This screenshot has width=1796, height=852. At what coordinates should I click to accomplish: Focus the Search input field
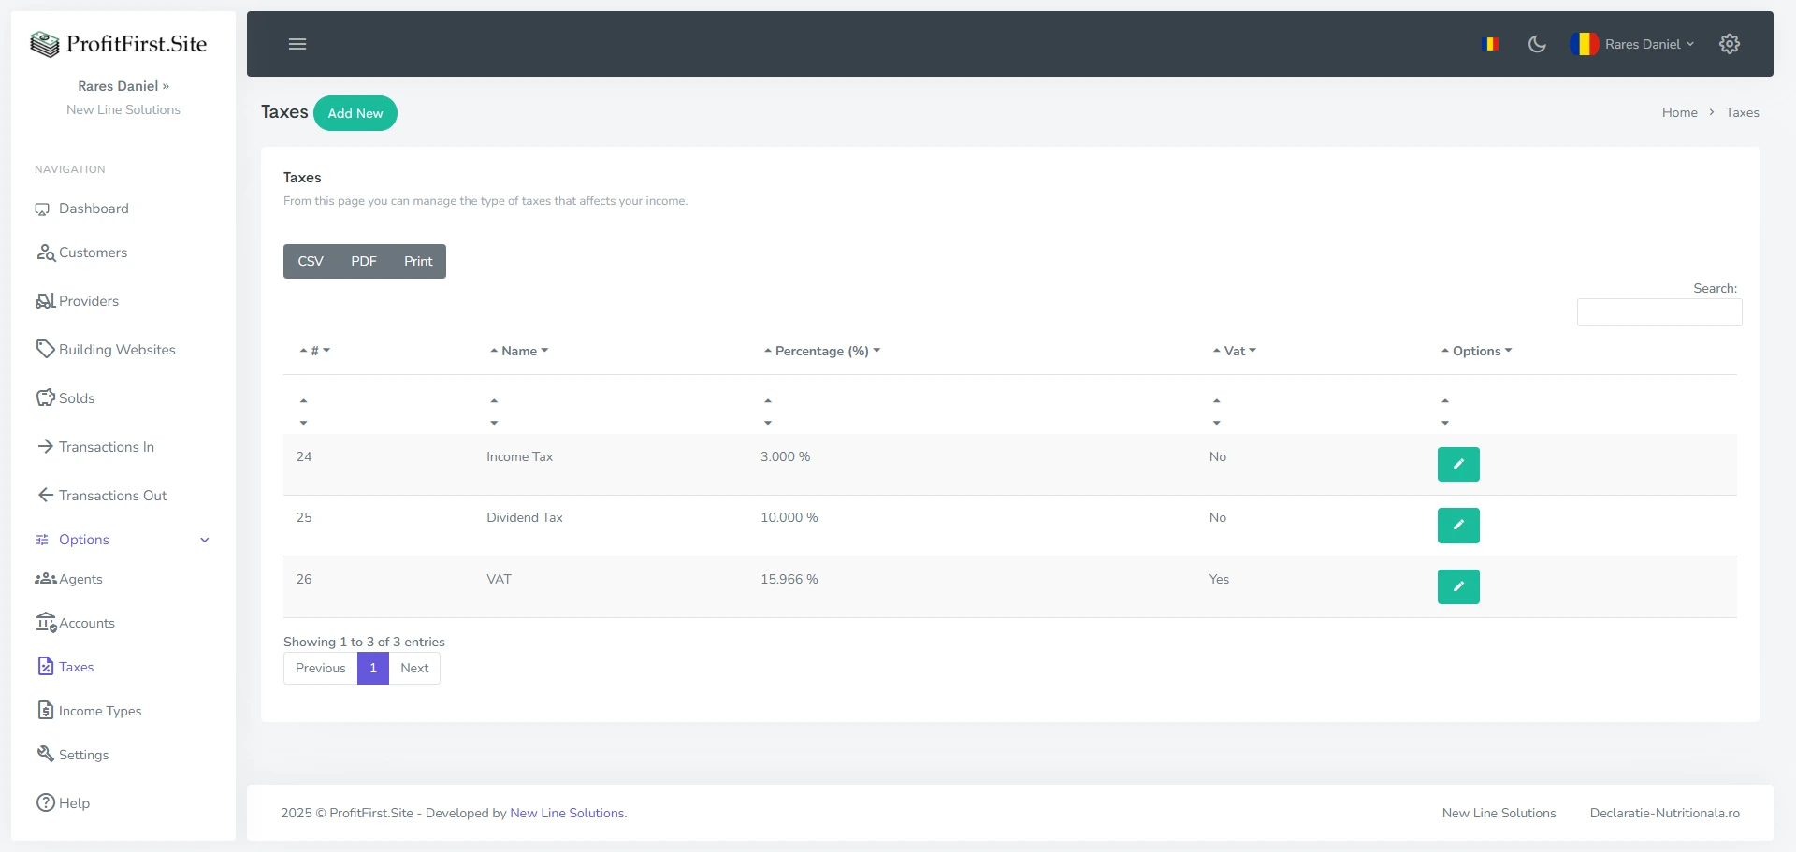1658,312
